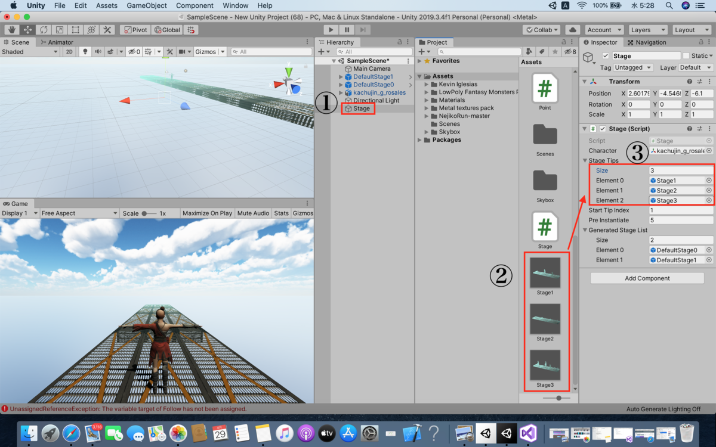
Task: Toggle the Pivot handle position button
Action: [135, 30]
